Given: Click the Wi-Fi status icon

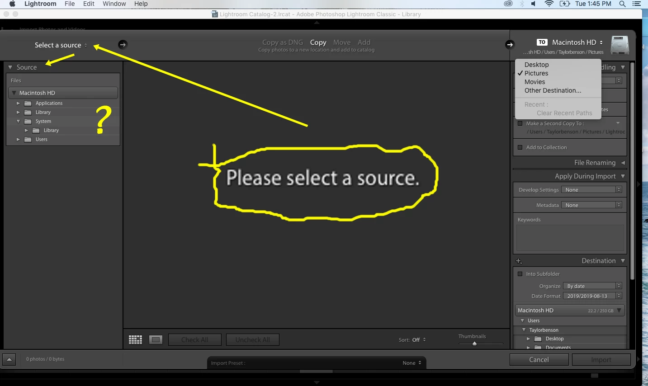Looking at the screenshot, I should click(x=549, y=4).
